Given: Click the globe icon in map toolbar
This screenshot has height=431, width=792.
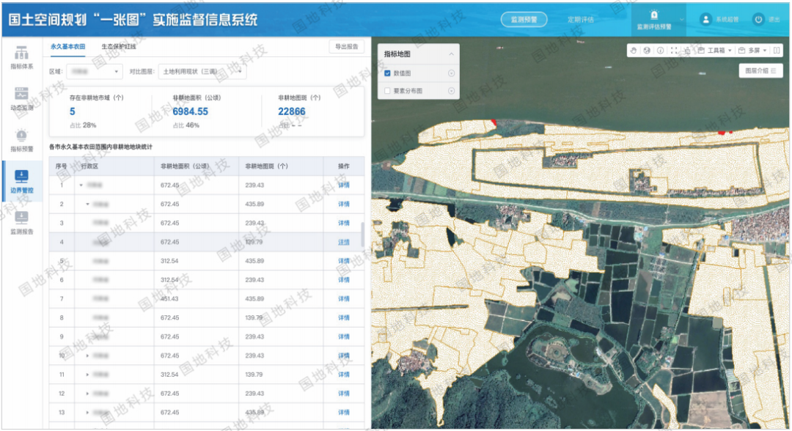Looking at the screenshot, I should (x=647, y=51).
